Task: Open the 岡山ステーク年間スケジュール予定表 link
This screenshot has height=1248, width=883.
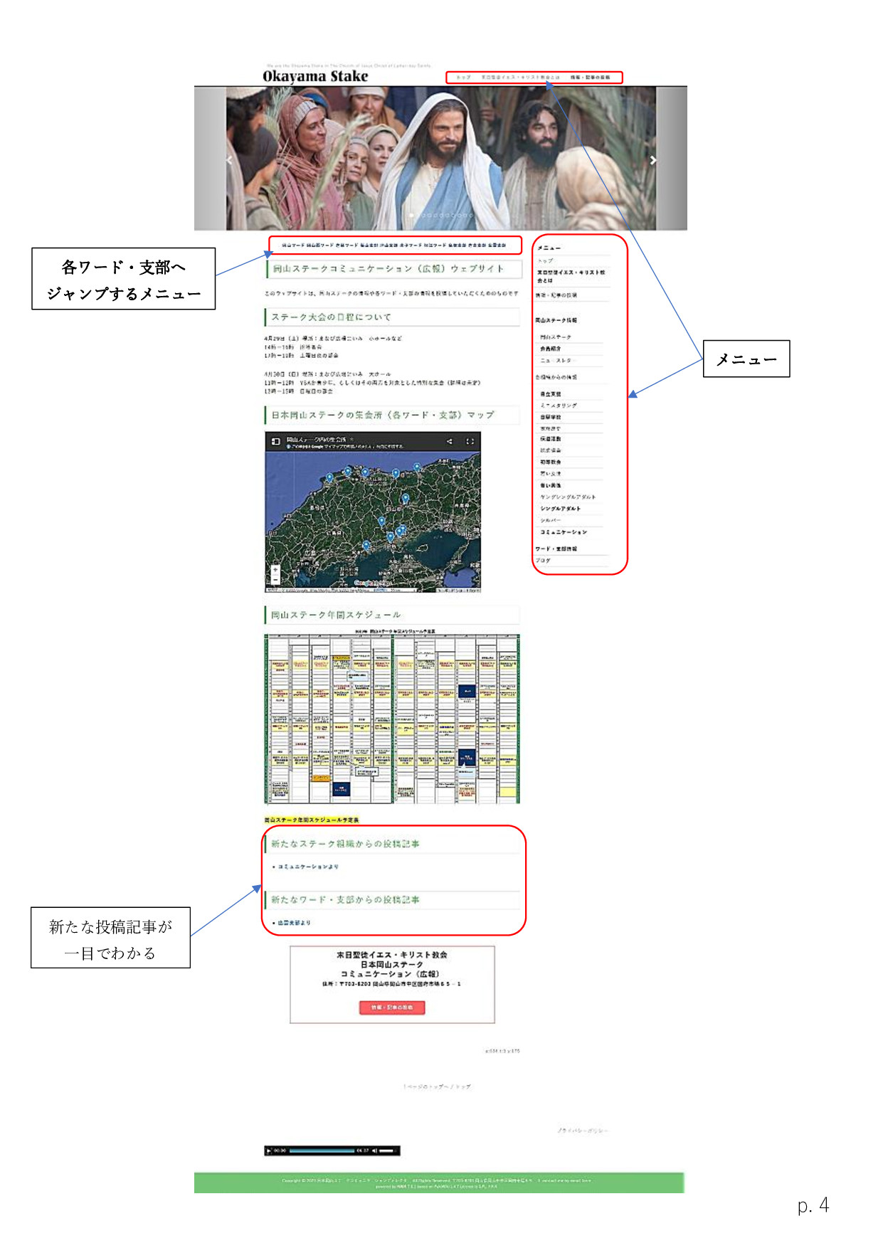Action: (x=312, y=820)
